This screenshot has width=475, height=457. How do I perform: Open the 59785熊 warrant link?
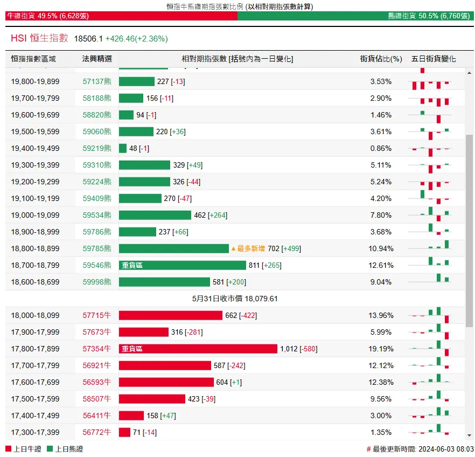pos(97,249)
